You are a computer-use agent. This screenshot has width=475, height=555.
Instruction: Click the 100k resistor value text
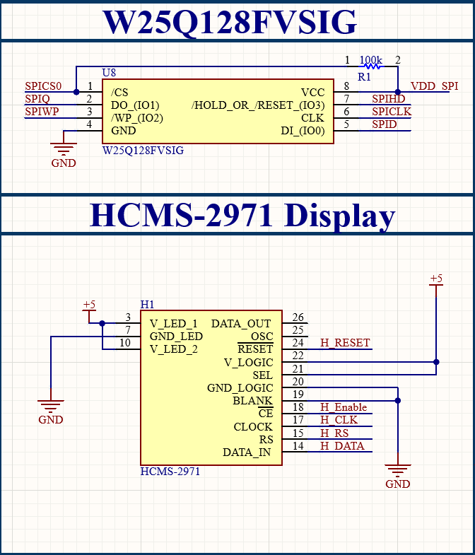370,60
